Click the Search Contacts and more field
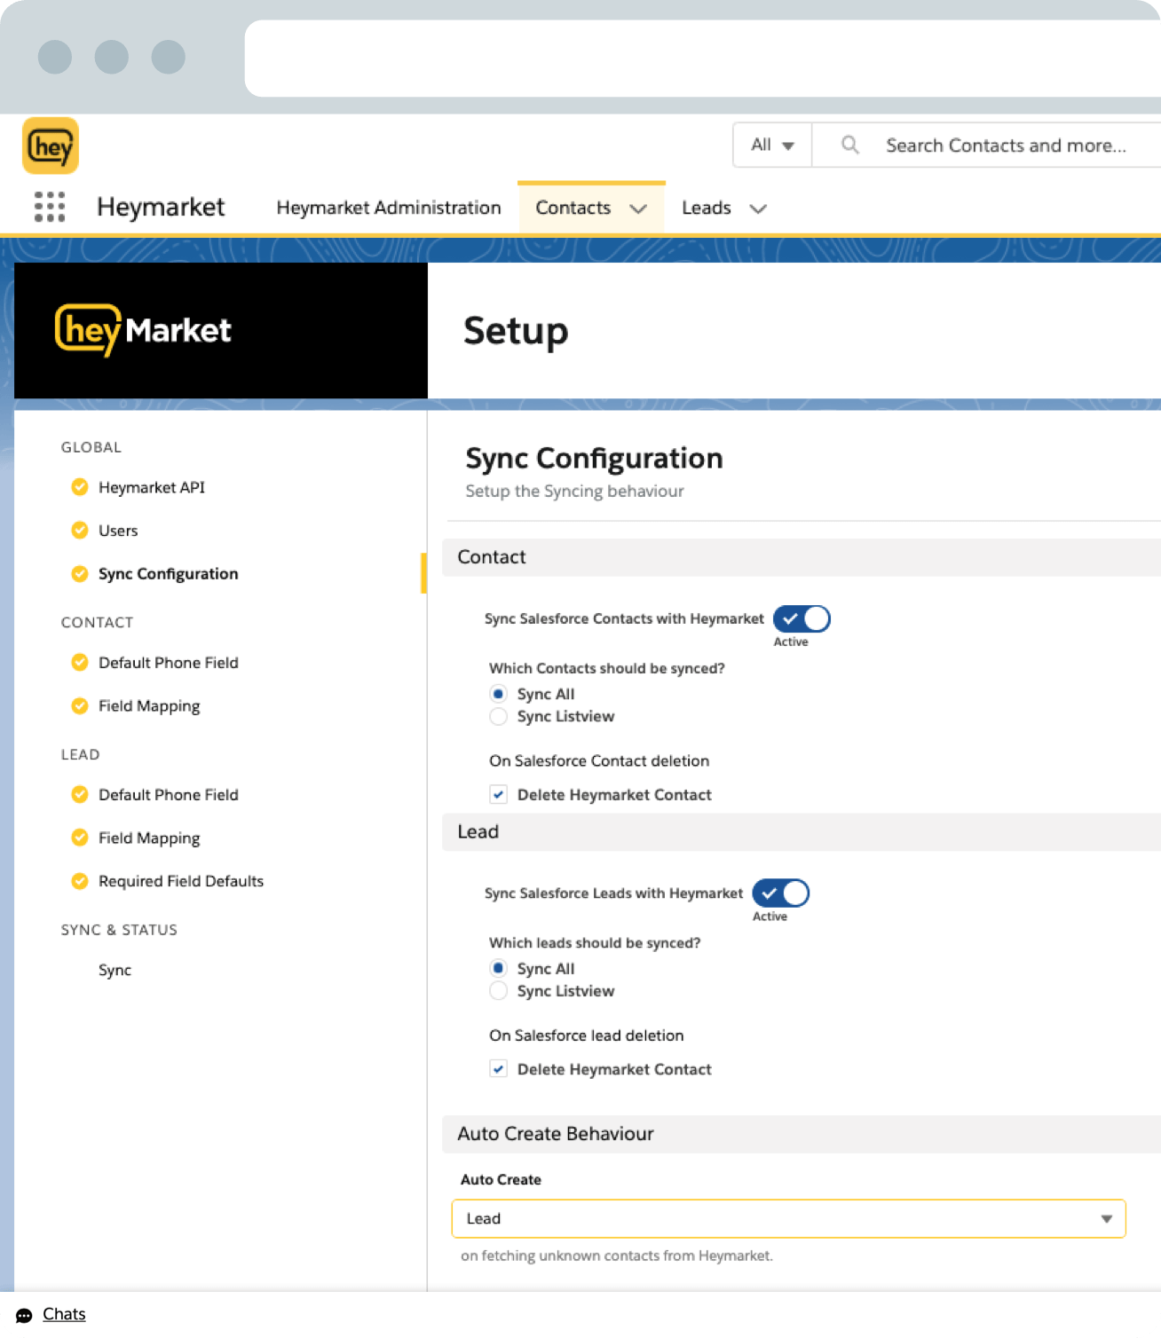 [x=1007, y=145]
